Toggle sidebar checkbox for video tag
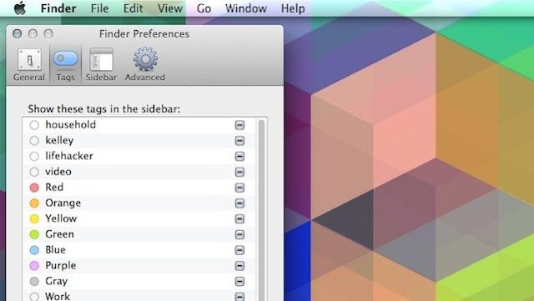Viewport: 534px width, 301px height. click(239, 172)
